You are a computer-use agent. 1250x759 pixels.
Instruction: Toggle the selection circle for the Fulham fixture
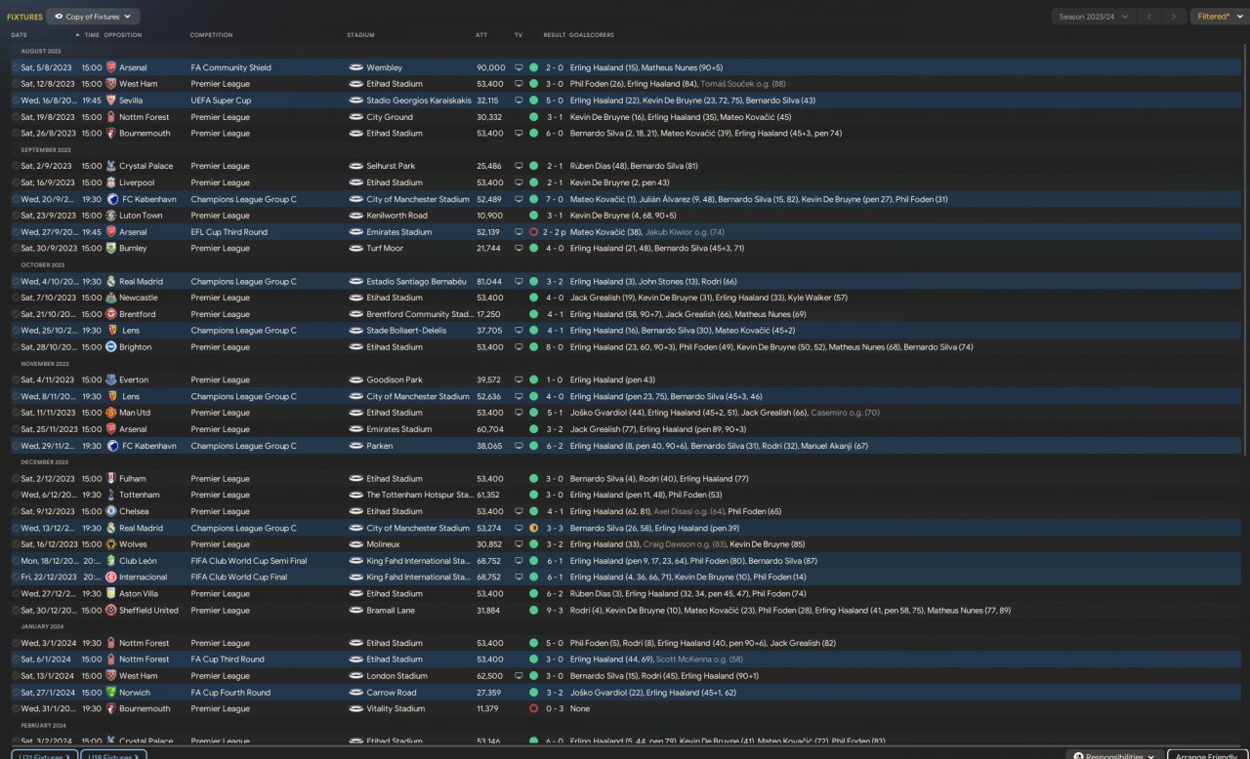pos(15,478)
